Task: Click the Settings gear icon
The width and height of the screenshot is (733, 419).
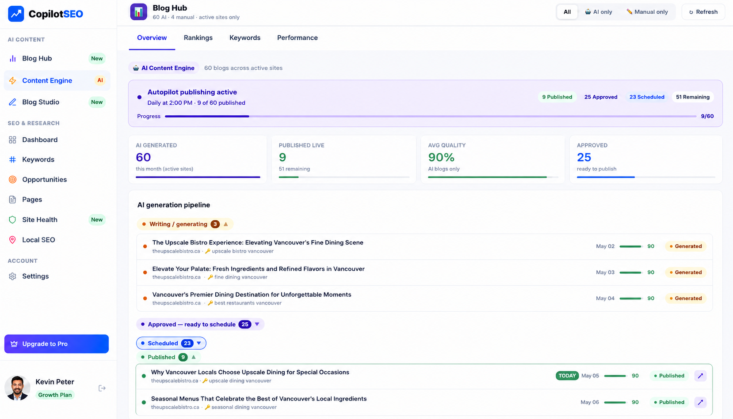Action: (x=12, y=276)
